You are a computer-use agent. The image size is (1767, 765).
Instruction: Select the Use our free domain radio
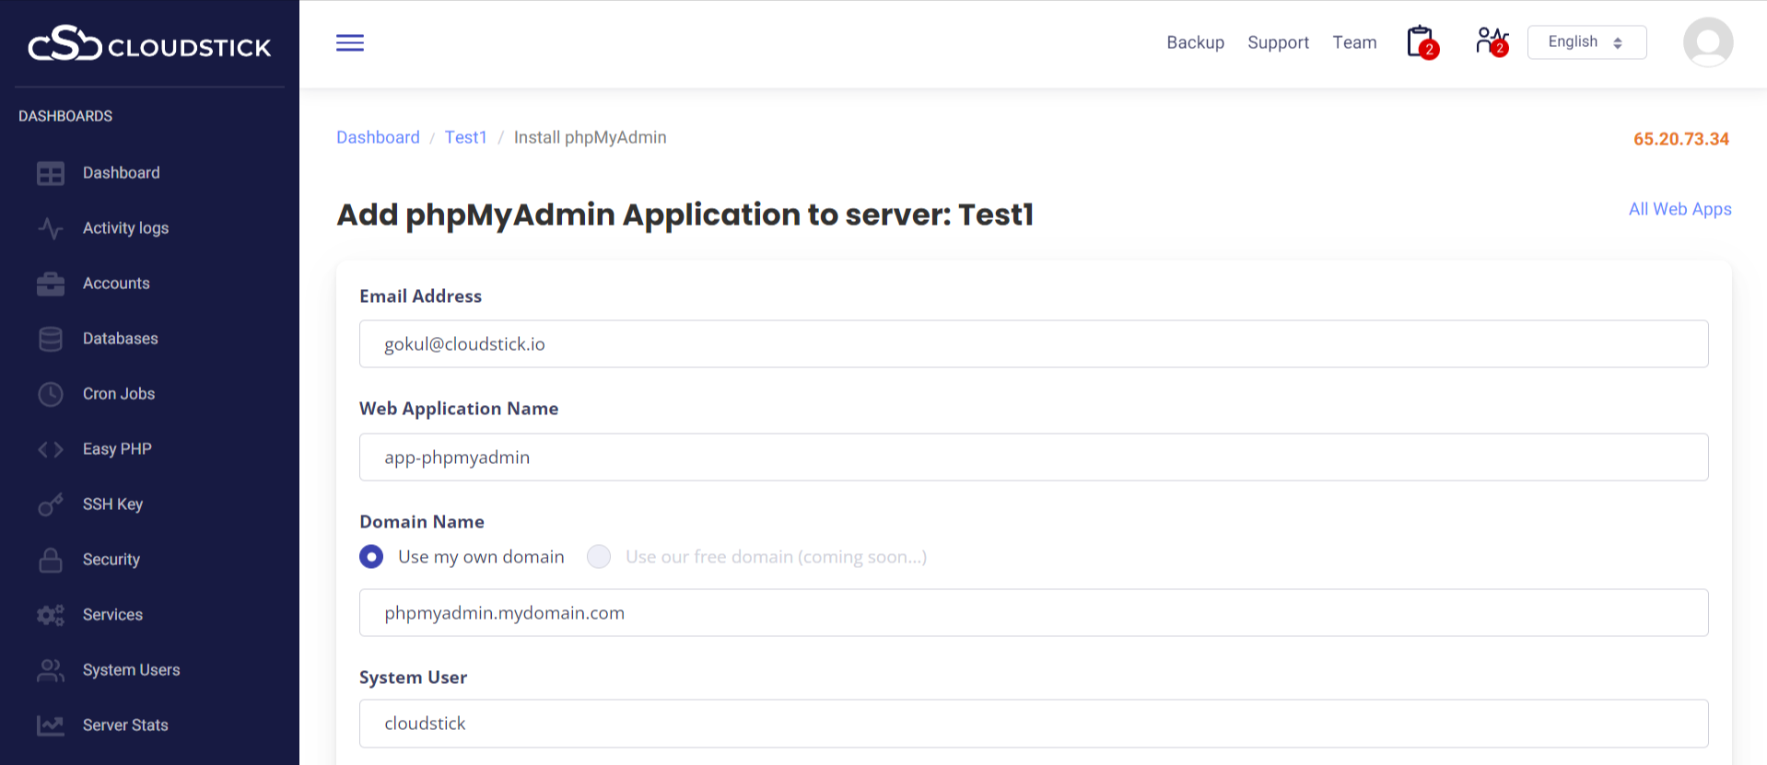click(599, 557)
